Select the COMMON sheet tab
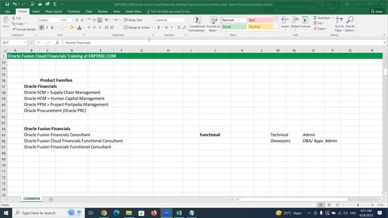Image resolution: width=388 pixels, height=218 pixels. click(x=32, y=199)
